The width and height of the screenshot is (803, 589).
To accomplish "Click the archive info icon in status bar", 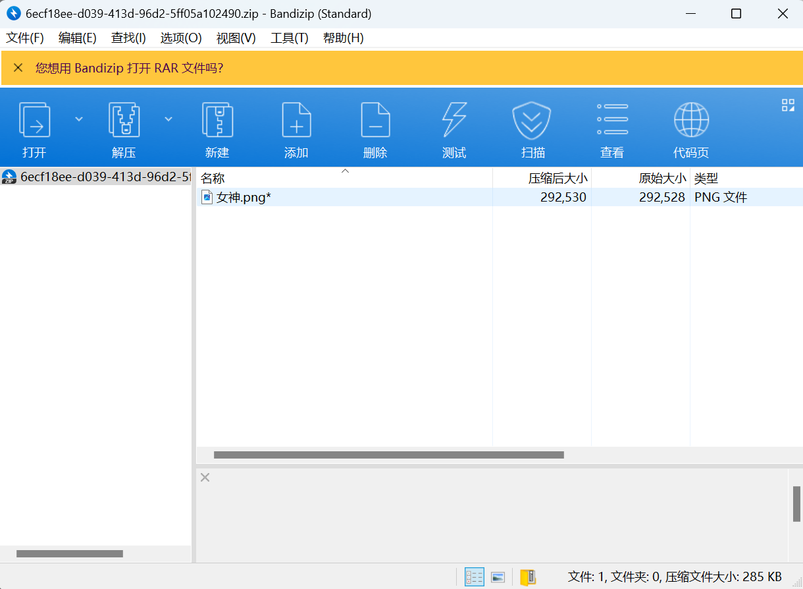I will point(528,577).
